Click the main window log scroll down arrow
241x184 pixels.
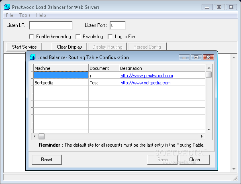234,169
